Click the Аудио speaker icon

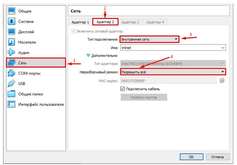(x=11, y=53)
